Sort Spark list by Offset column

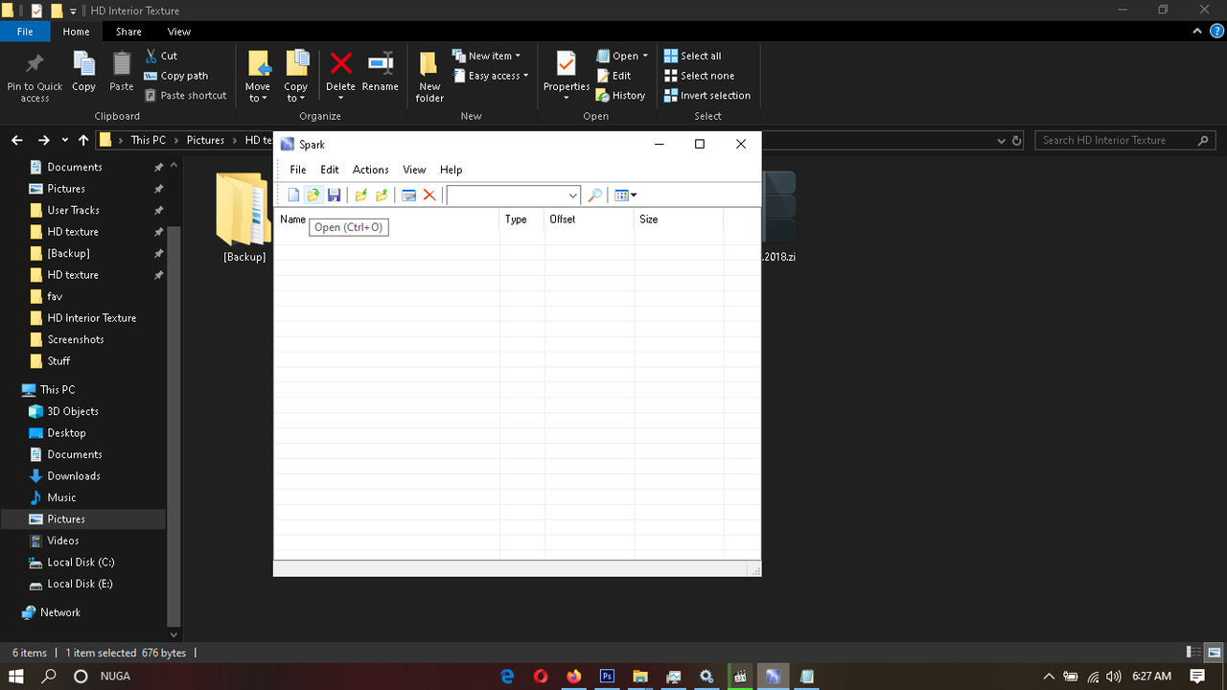pos(590,219)
